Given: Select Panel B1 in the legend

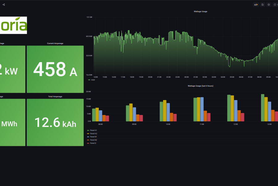Looking at the screenshot, I should (94, 137).
